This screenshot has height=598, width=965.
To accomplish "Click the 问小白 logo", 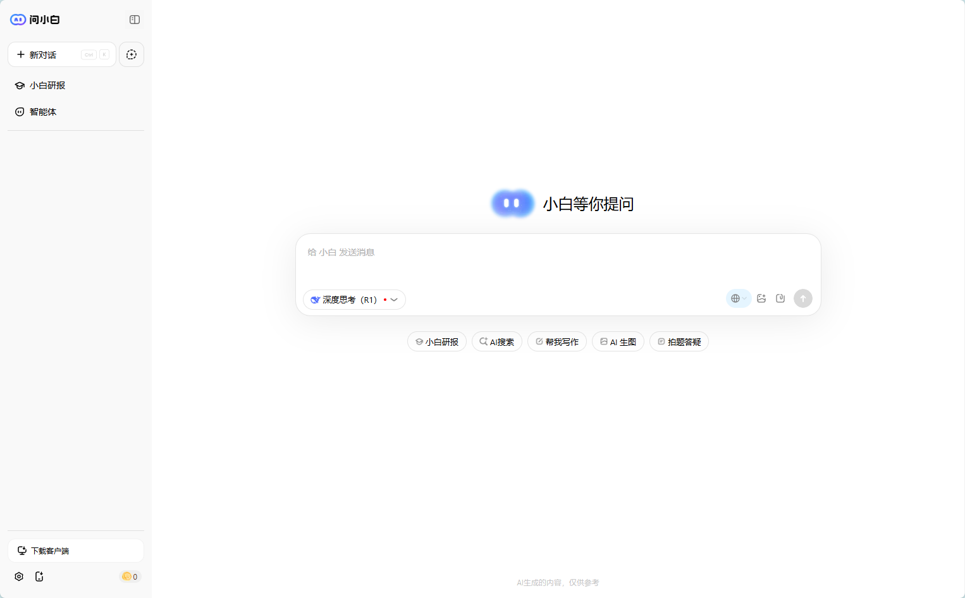I will [35, 20].
